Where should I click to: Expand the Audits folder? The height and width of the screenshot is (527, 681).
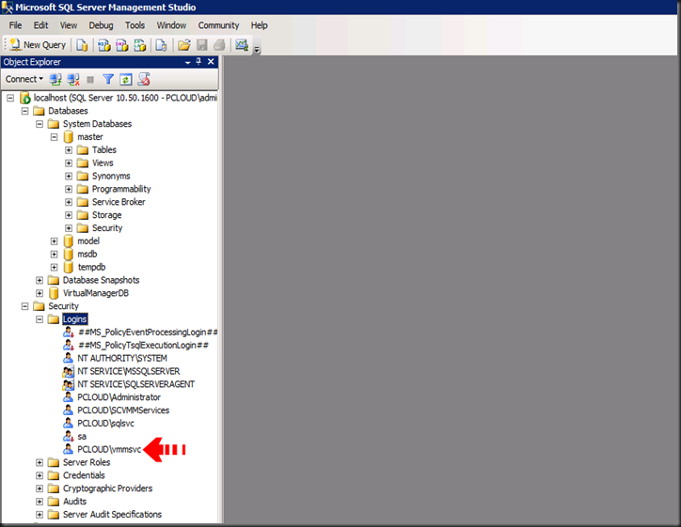40,502
